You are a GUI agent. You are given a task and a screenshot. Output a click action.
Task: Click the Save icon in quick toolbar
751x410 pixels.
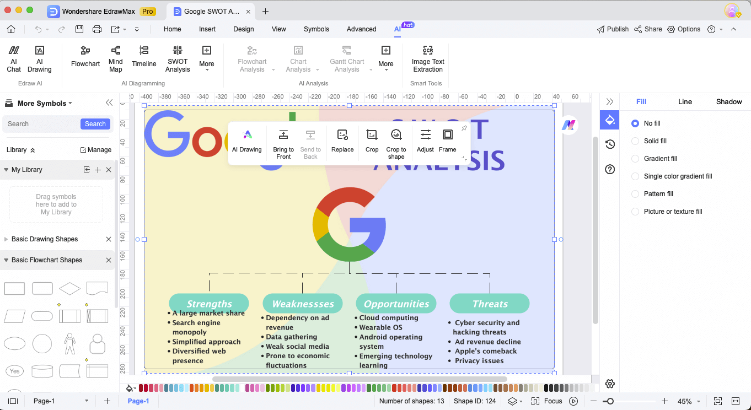(x=79, y=29)
